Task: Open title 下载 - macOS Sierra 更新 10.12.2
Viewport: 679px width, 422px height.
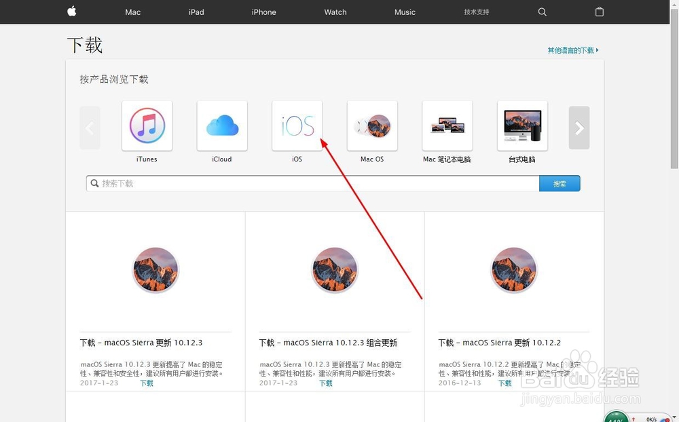Action: tap(499, 343)
